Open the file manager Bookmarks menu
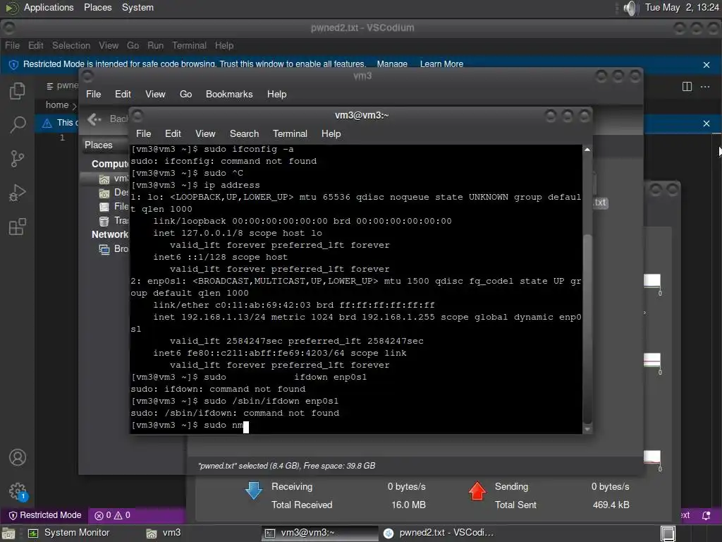 tap(229, 94)
